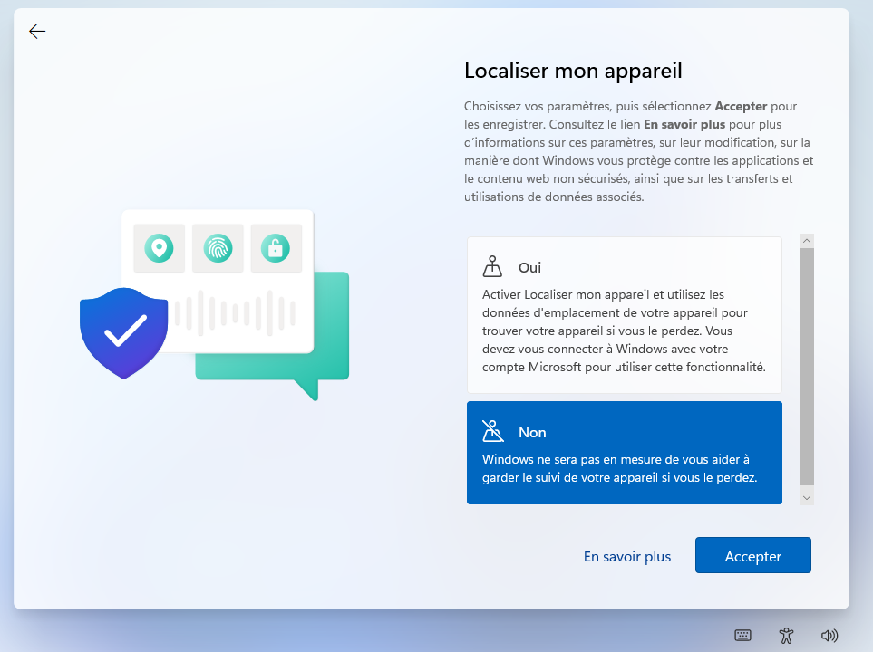This screenshot has width=873, height=652.
Task: Click the scrollbar up arrow
Action: point(807,241)
